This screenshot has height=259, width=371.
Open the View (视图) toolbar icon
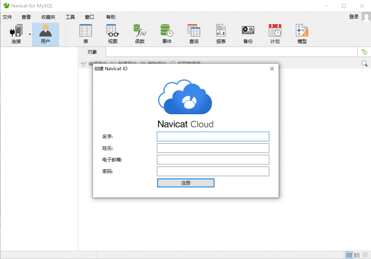113,34
